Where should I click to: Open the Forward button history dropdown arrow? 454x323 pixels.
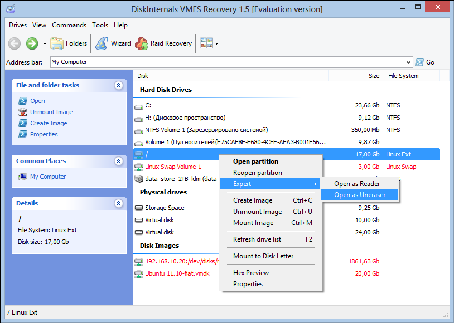pyautogui.click(x=45, y=44)
